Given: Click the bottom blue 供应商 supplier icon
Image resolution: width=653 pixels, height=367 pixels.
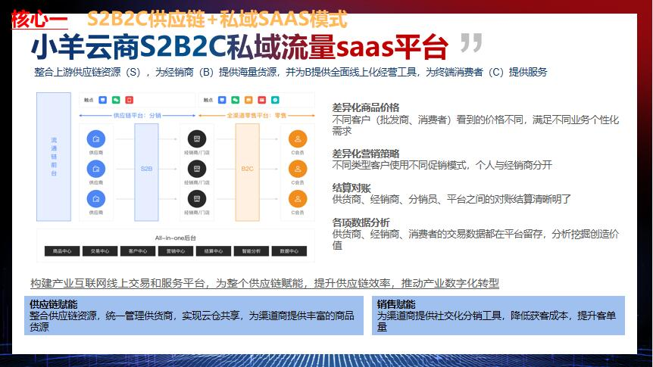Looking at the screenshot, I should click(95, 199).
